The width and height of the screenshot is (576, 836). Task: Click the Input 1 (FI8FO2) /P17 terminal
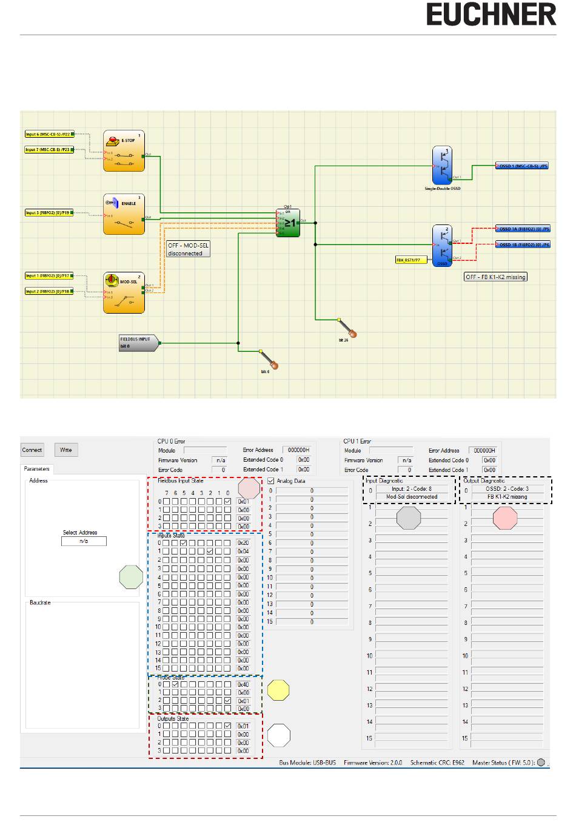coord(49,276)
